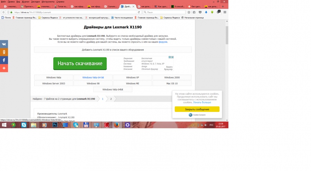Focus the Поиск search box
Image resolution: width=311 pixels, height=171 pixels.
pyautogui.click(x=164, y=12)
